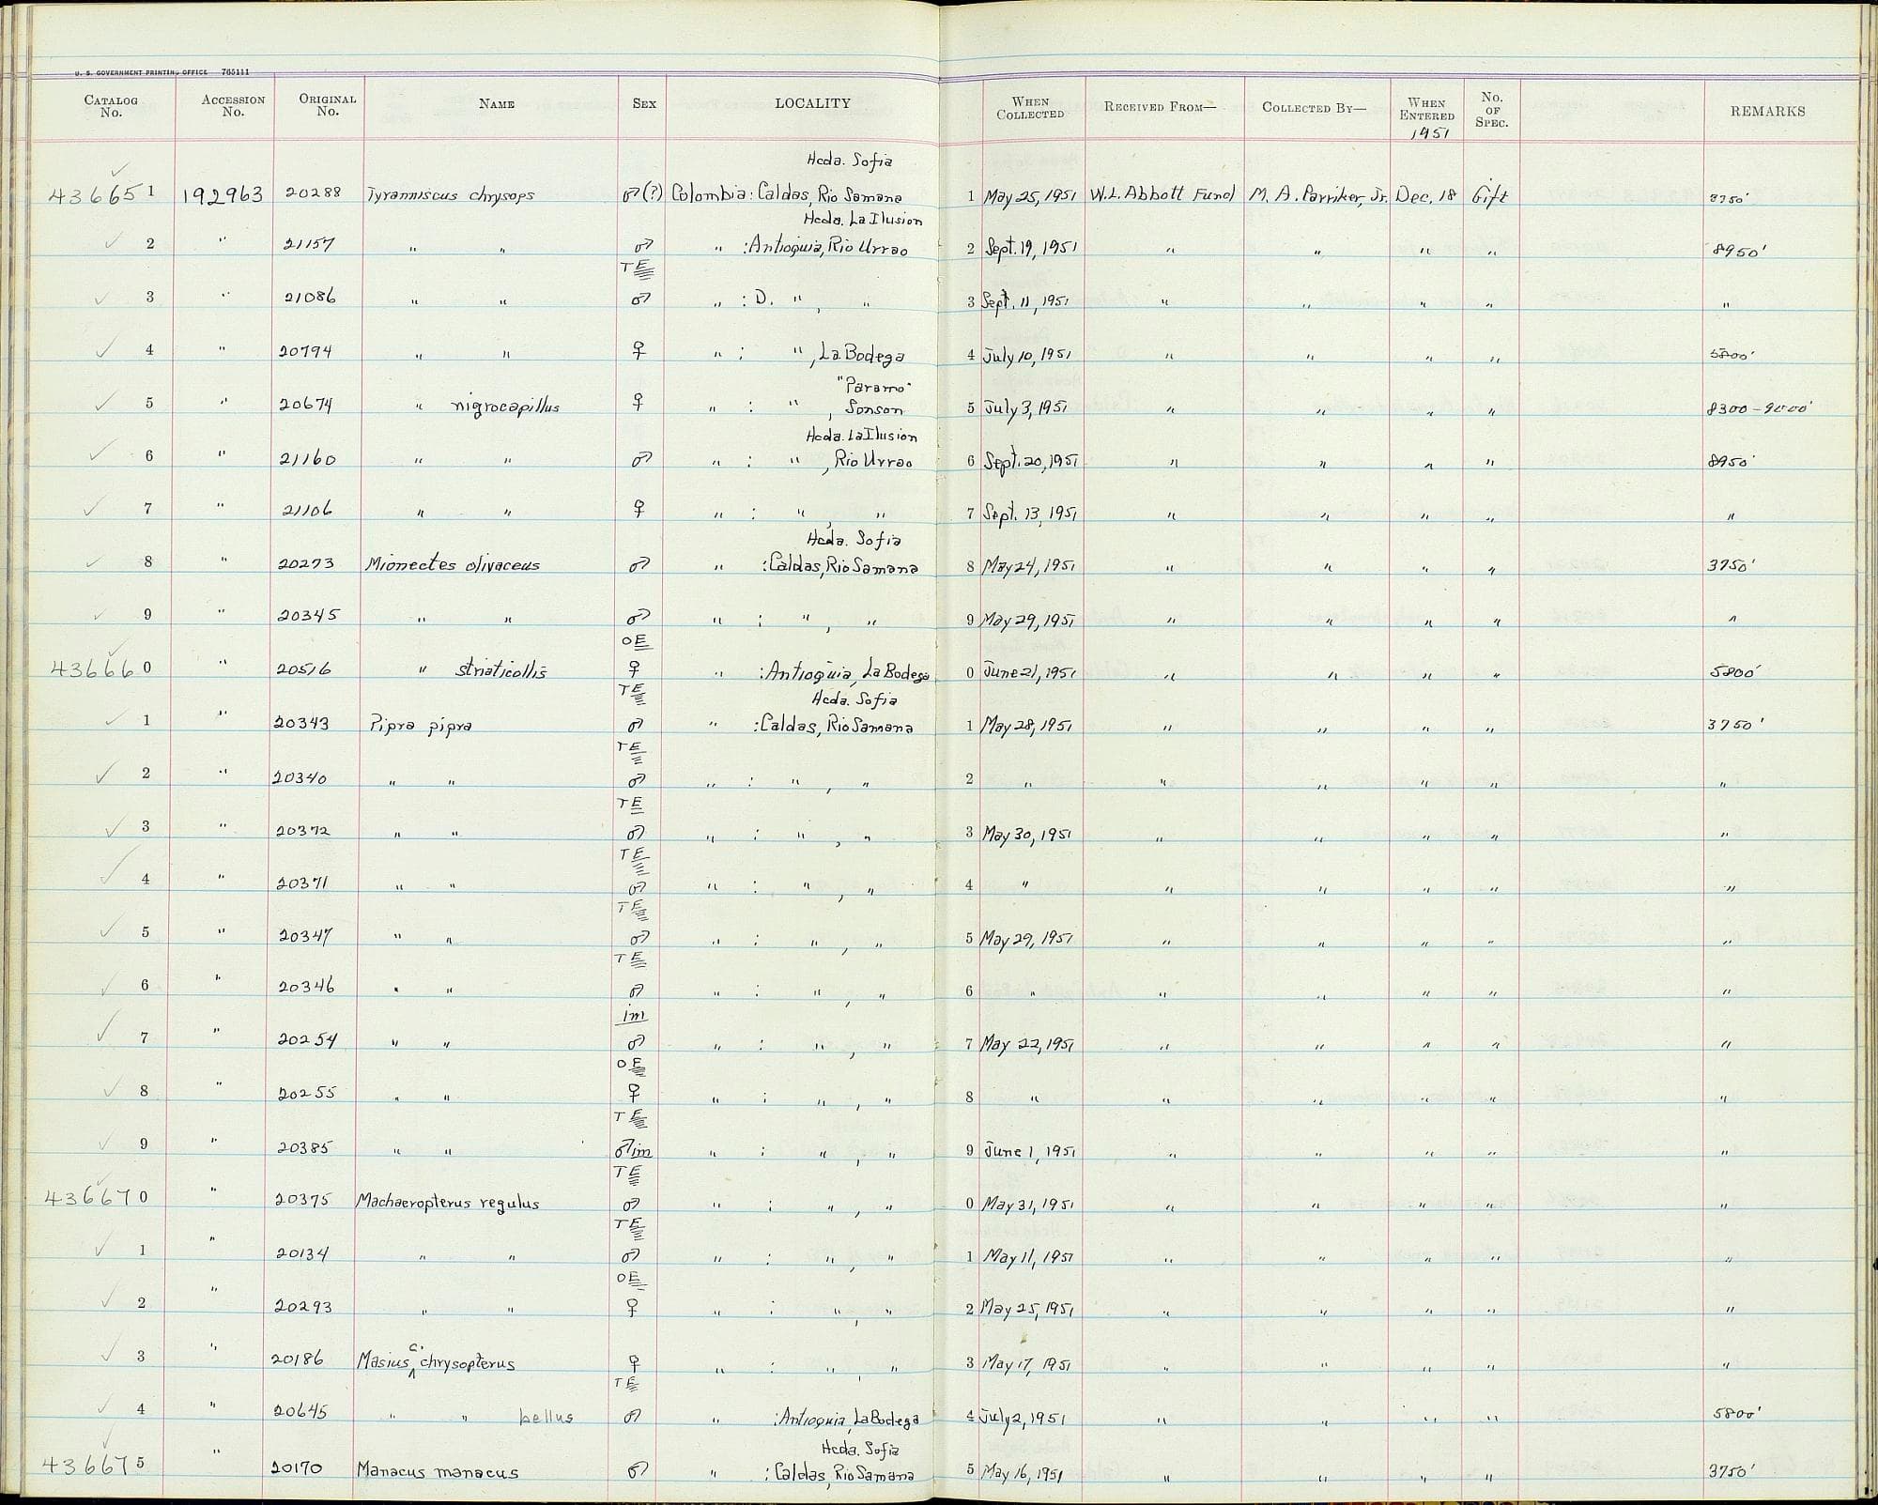Click original number 20186
Viewport: 1878px width, 1505px height.
[x=300, y=1359]
